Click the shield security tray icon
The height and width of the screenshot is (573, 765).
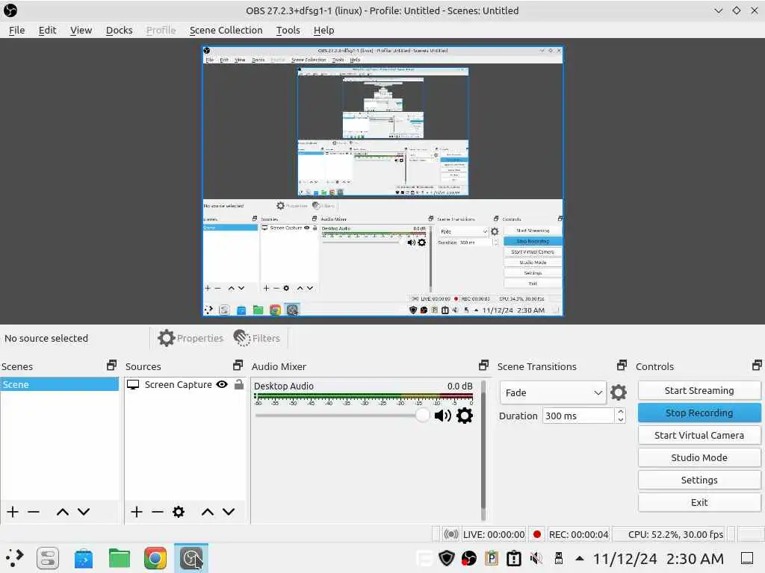click(x=447, y=558)
